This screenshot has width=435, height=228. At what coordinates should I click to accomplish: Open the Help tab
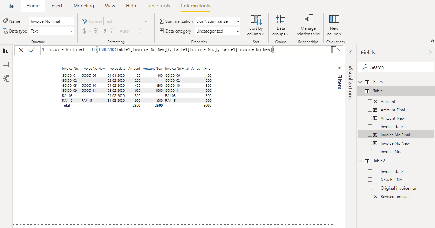pos(131,6)
